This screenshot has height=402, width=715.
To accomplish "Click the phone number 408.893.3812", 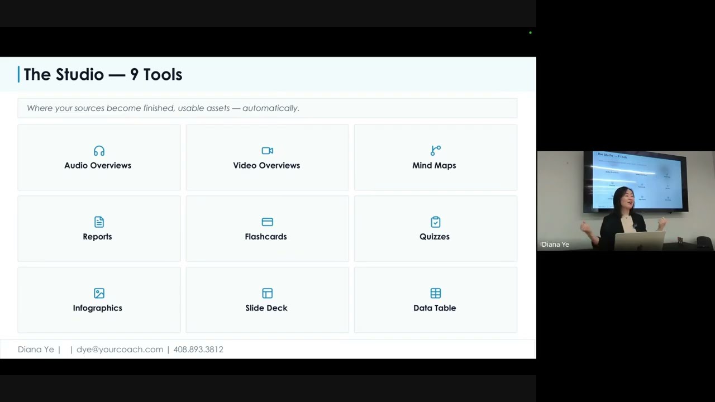I will [198, 350].
